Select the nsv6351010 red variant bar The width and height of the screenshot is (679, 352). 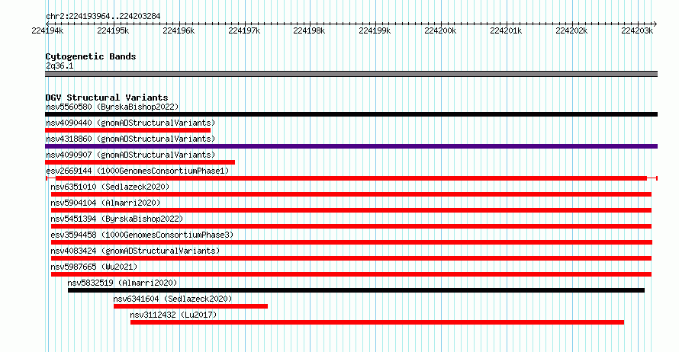pos(351,194)
